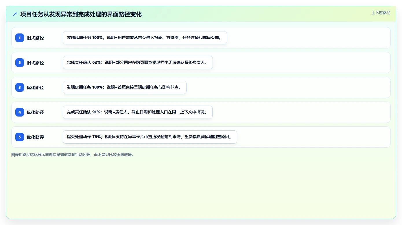Select step badge number 5
The height and width of the screenshot is (225, 402).
pyautogui.click(x=20, y=137)
